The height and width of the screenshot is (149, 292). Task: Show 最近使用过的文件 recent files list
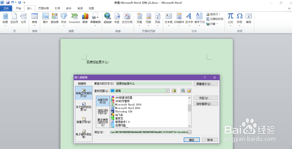tap(103, 122)
